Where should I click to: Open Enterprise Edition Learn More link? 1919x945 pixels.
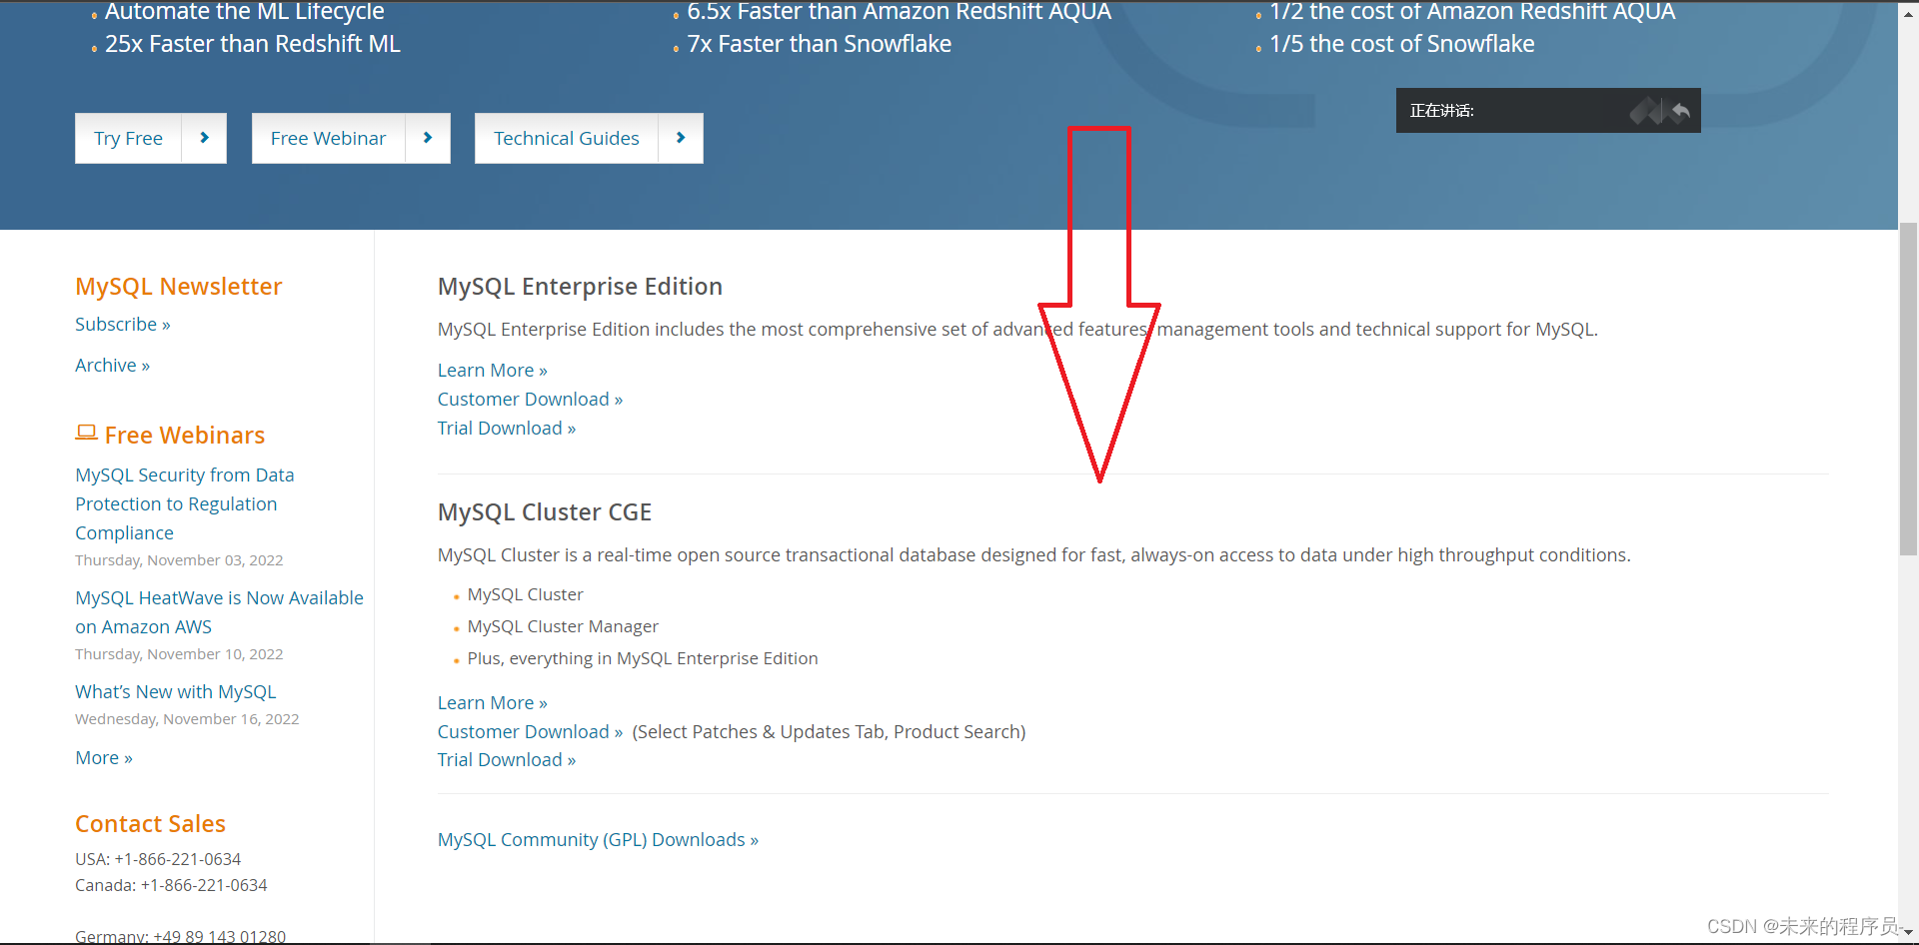point(493,371)
